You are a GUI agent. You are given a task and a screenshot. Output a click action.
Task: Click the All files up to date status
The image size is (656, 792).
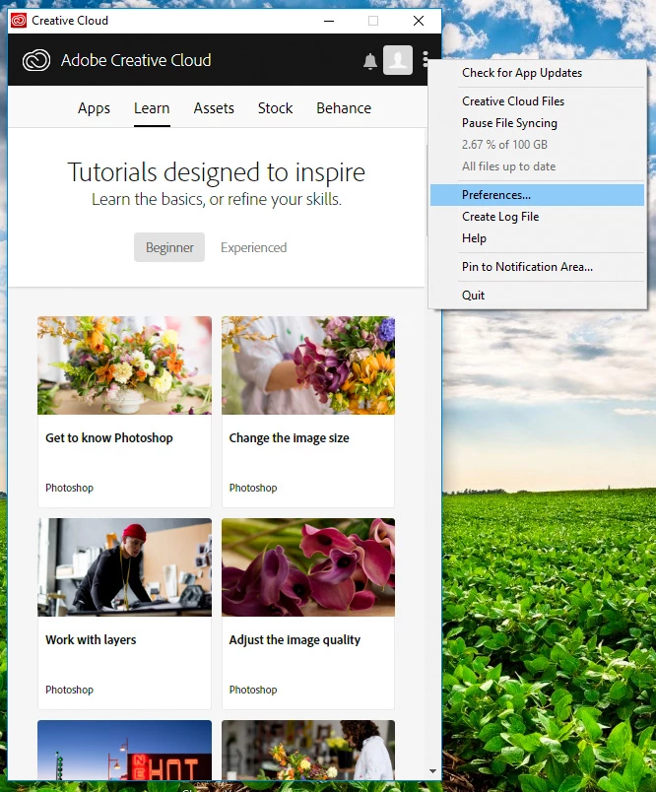click(x=538, y=166)
